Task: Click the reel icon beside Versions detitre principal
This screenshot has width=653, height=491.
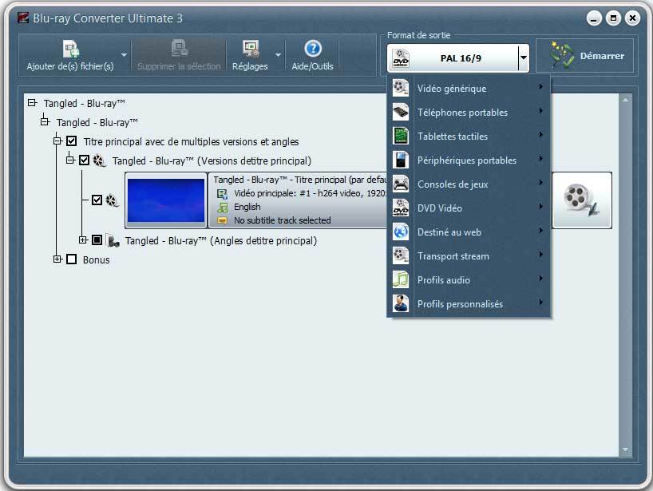Action: (100, 160)
